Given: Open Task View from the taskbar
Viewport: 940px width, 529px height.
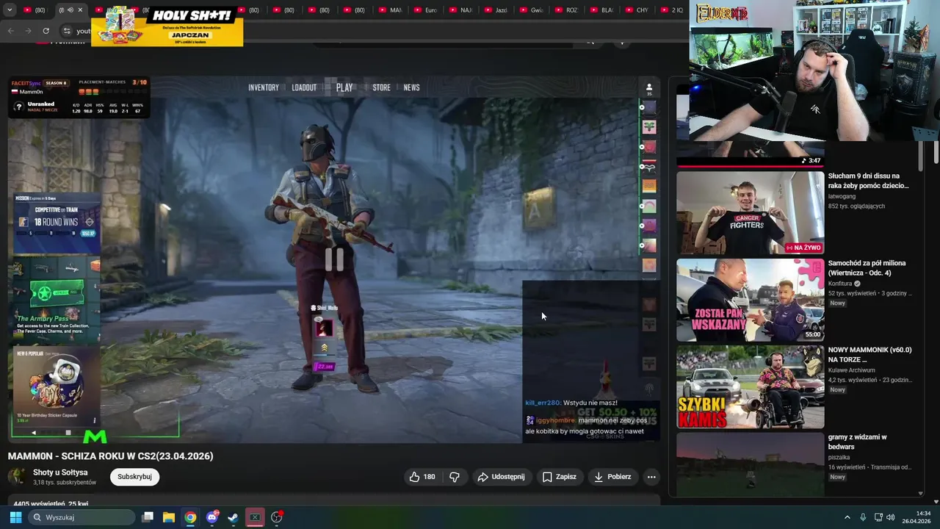Looking at the screenshot, I should [148, 517].
